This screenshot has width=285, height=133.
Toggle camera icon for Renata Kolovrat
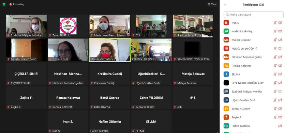[280, 66]
